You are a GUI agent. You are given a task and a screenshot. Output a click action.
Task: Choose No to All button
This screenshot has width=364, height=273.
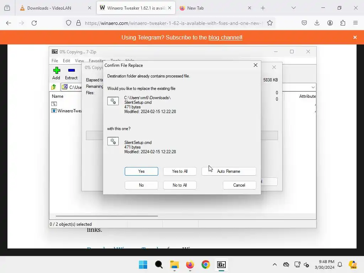coord(180,185)
